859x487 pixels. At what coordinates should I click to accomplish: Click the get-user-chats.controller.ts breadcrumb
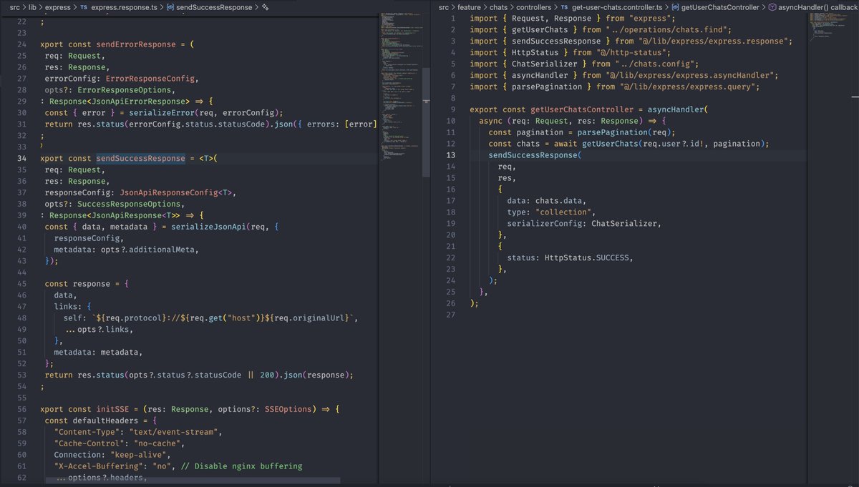pos(618,7)
